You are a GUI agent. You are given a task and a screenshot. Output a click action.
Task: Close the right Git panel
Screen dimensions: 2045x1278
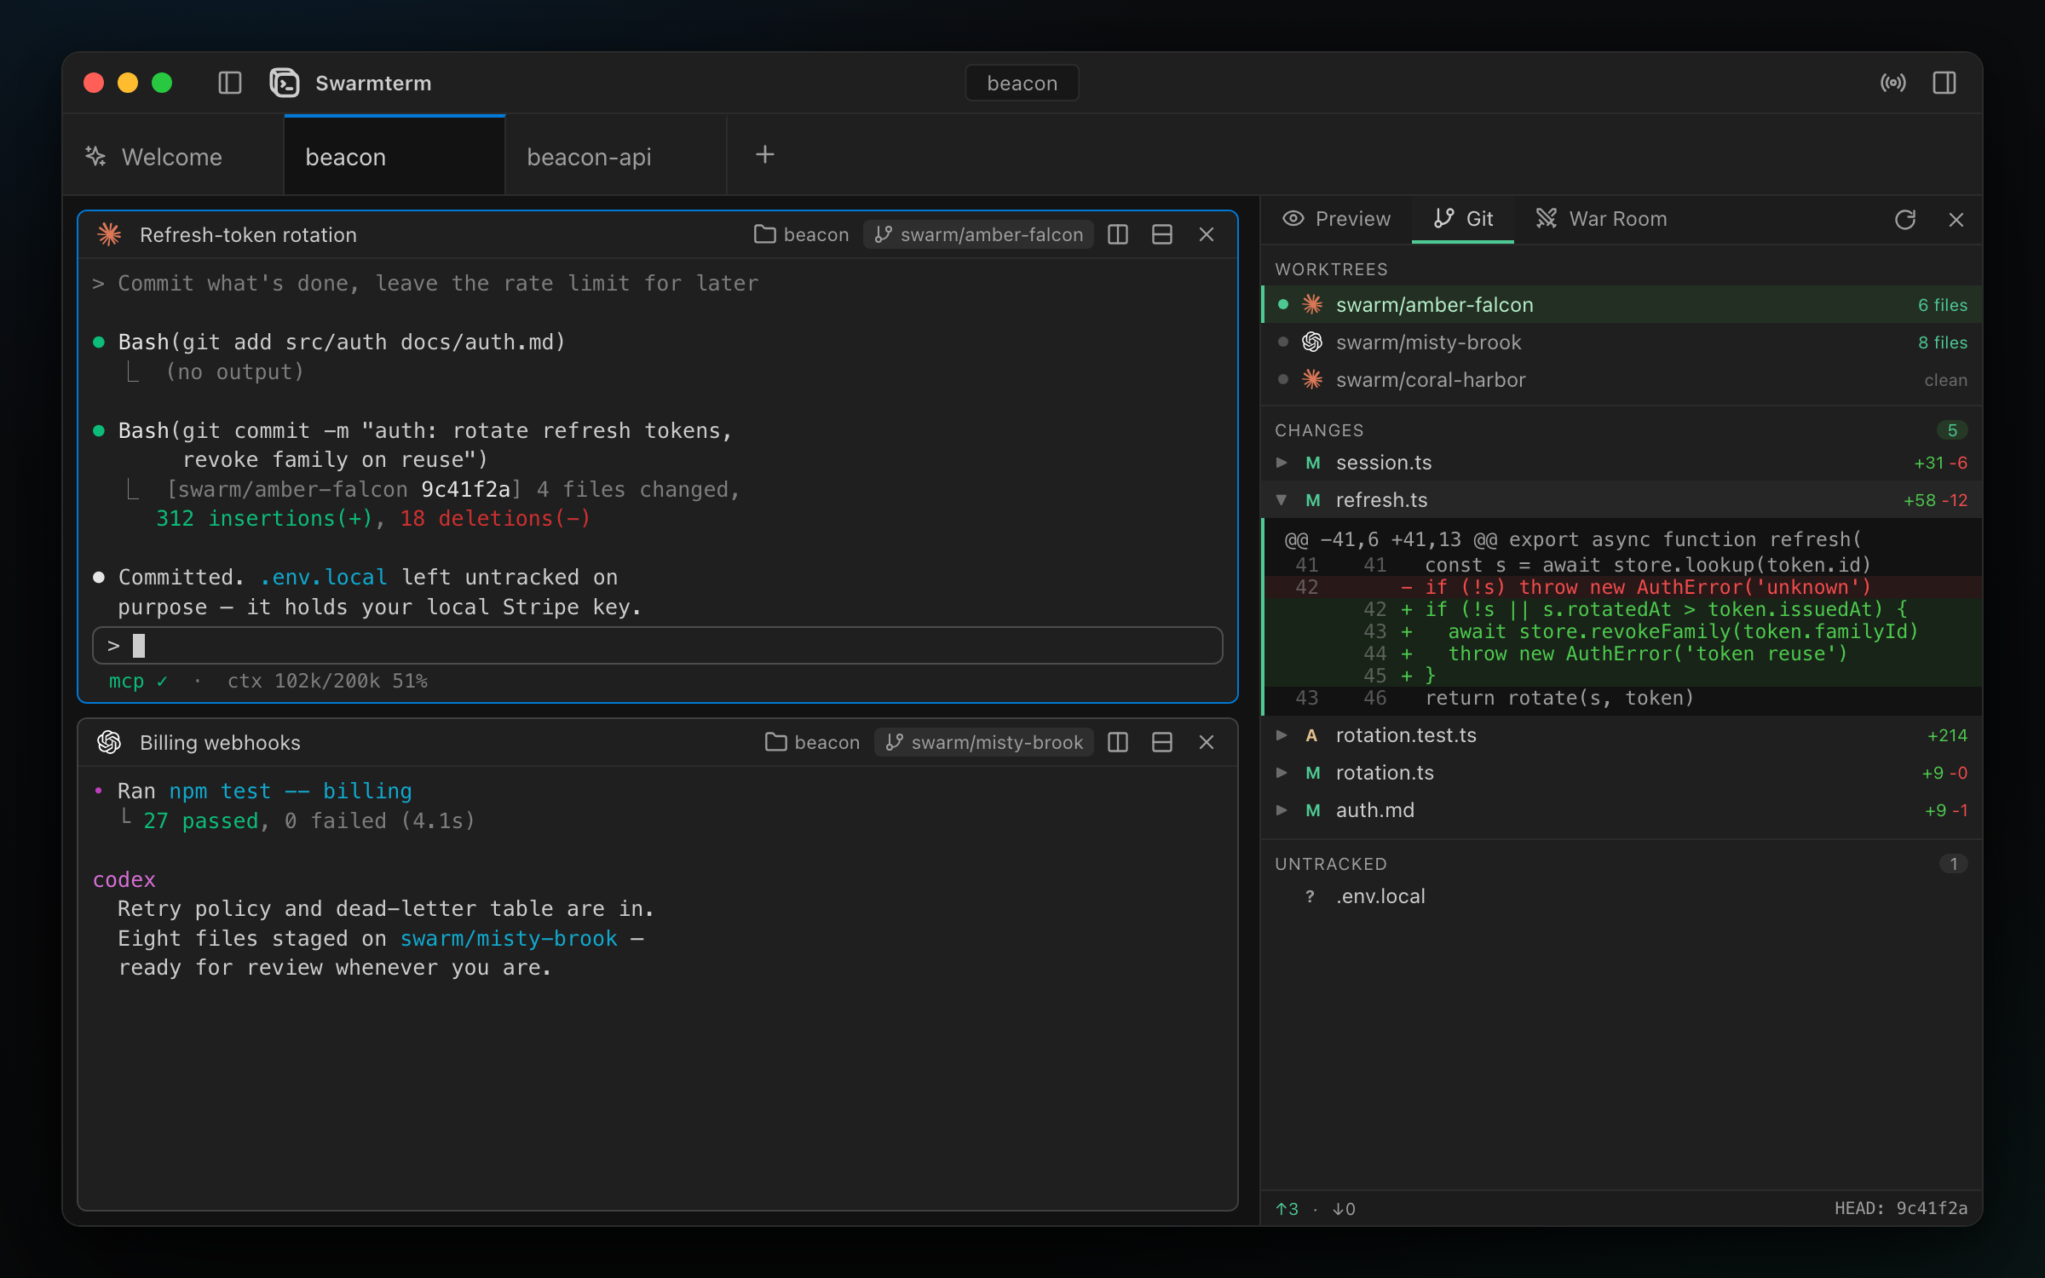tap(1956, 220)
